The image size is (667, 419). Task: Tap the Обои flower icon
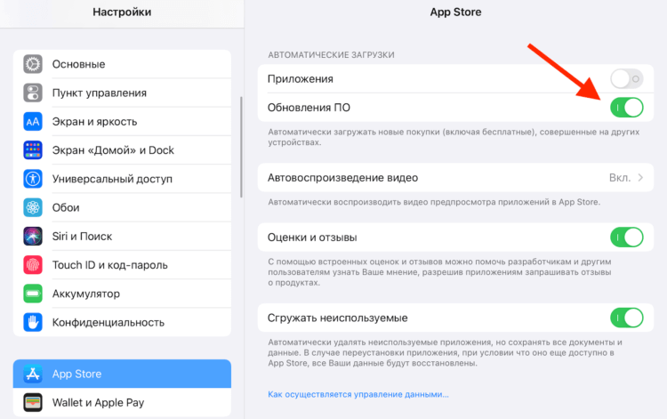coord(33,207)
